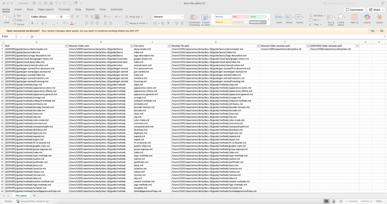Click No on recovered workbooks prompt

(382, 31)
